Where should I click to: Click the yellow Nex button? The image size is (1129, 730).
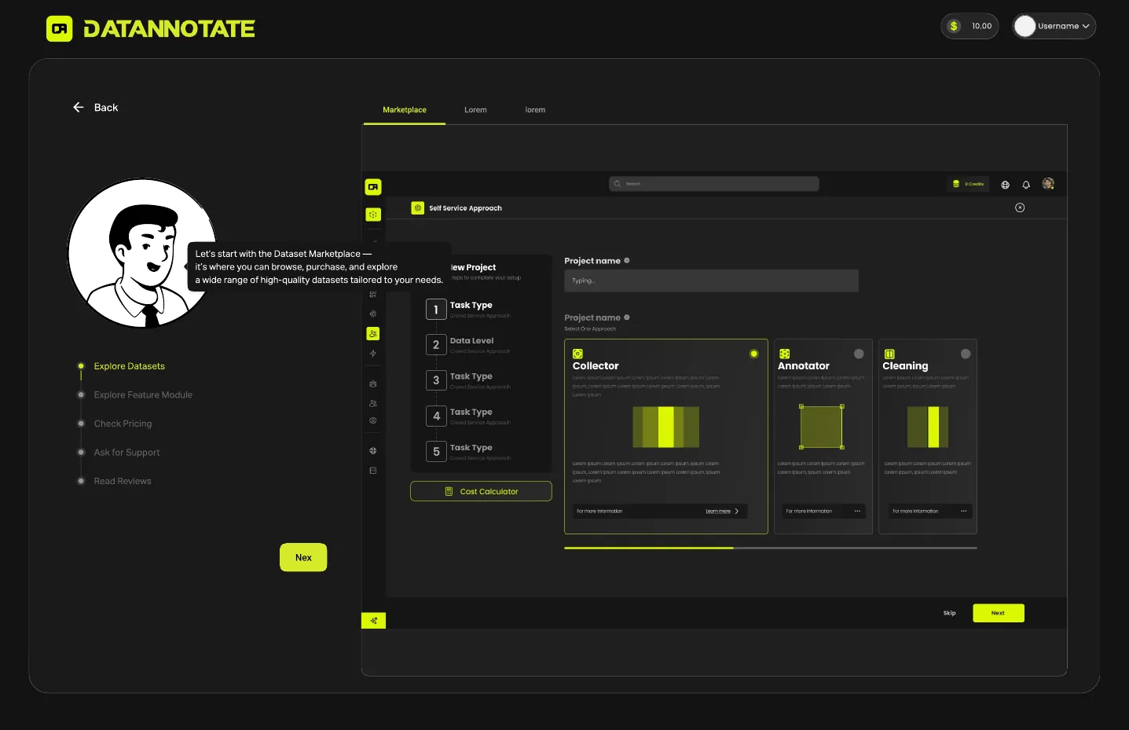pyautogui.click(x=303, y=558)
